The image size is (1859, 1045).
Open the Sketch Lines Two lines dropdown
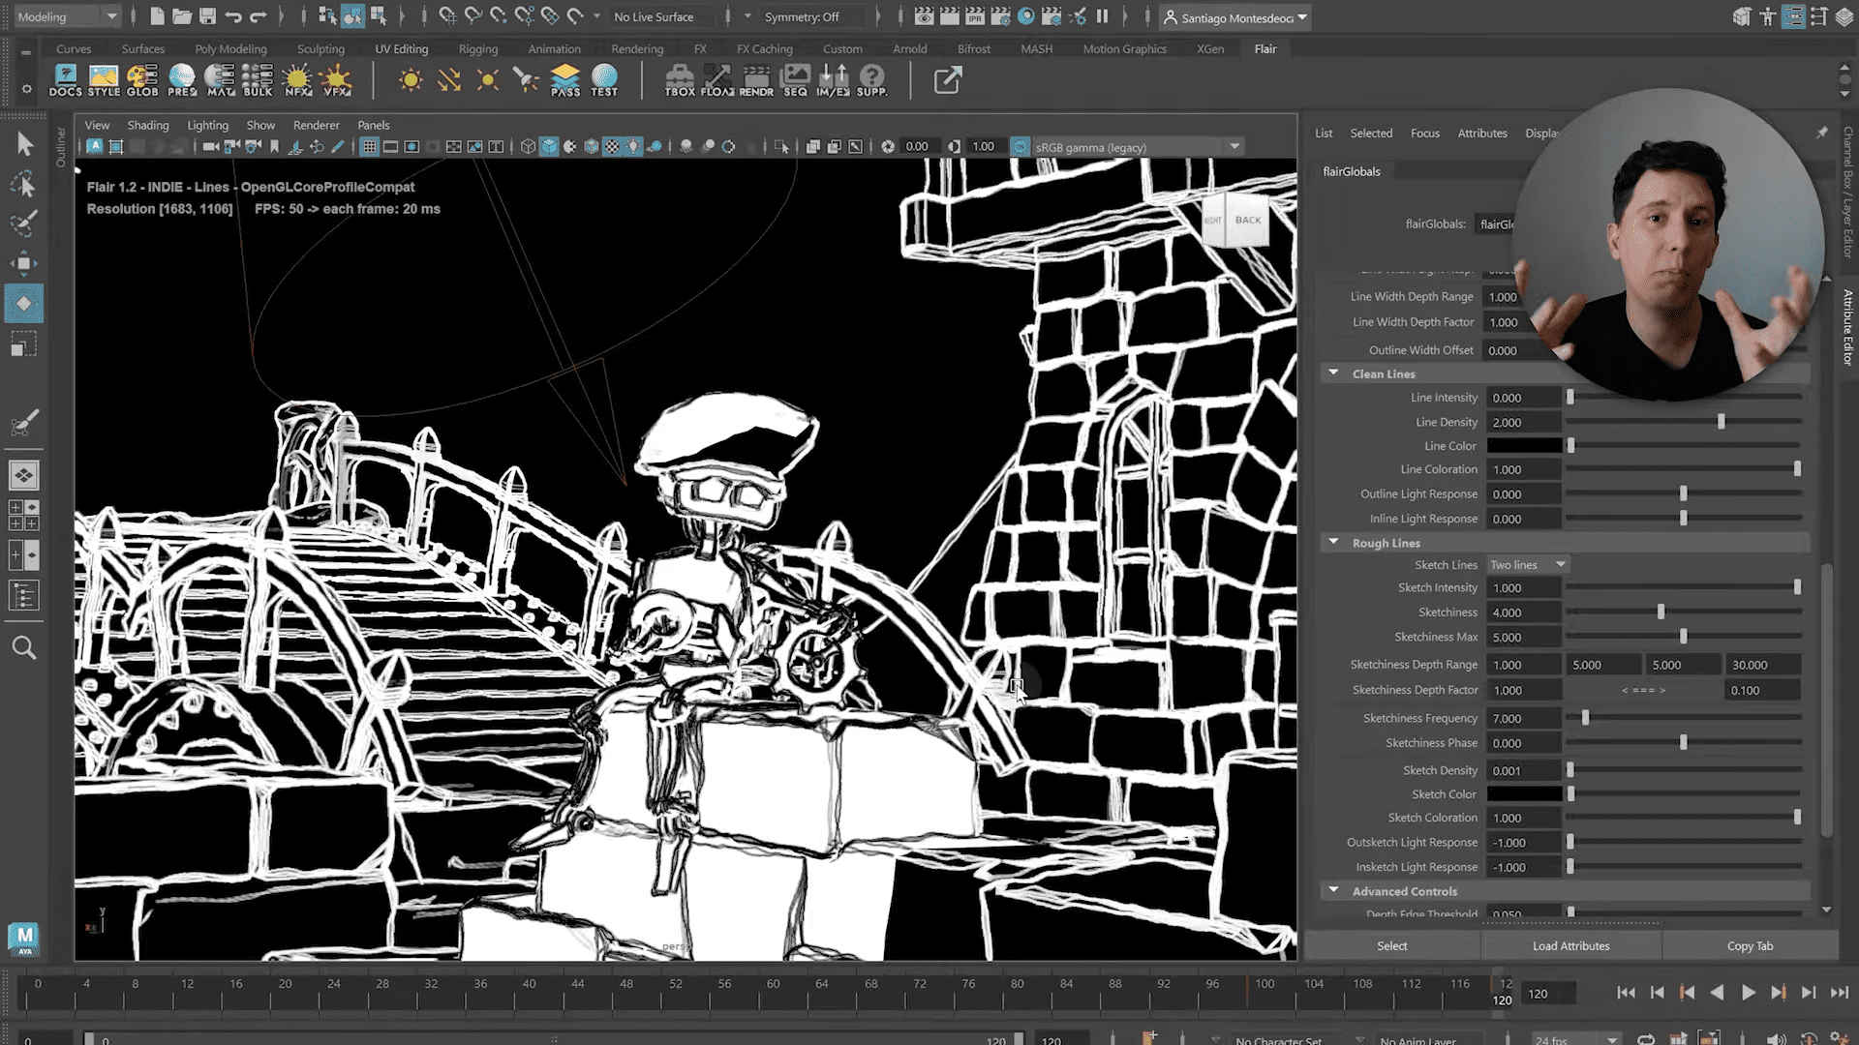coord(1528,565)
